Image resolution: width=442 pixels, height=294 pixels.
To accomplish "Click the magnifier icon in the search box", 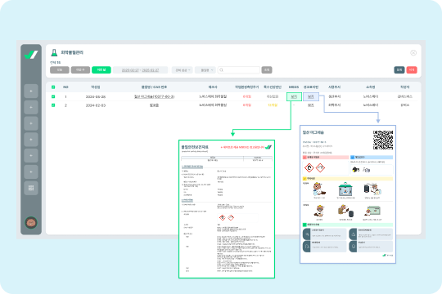I will coord(221,70).
